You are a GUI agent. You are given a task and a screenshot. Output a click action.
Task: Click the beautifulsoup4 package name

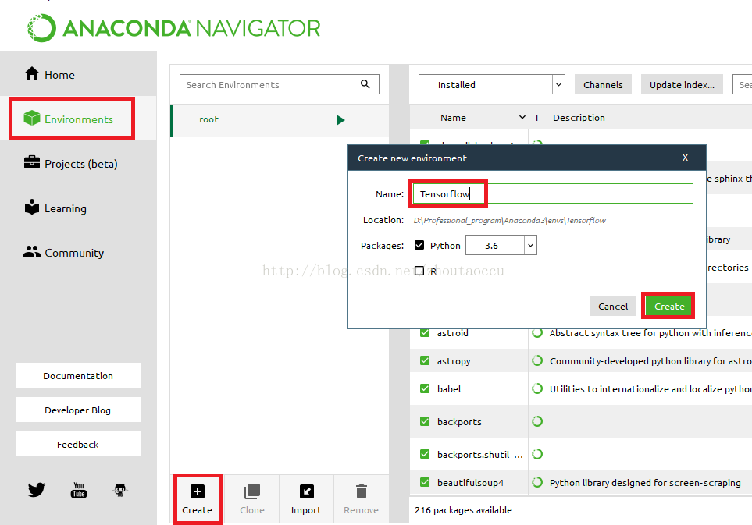point(470,482)
